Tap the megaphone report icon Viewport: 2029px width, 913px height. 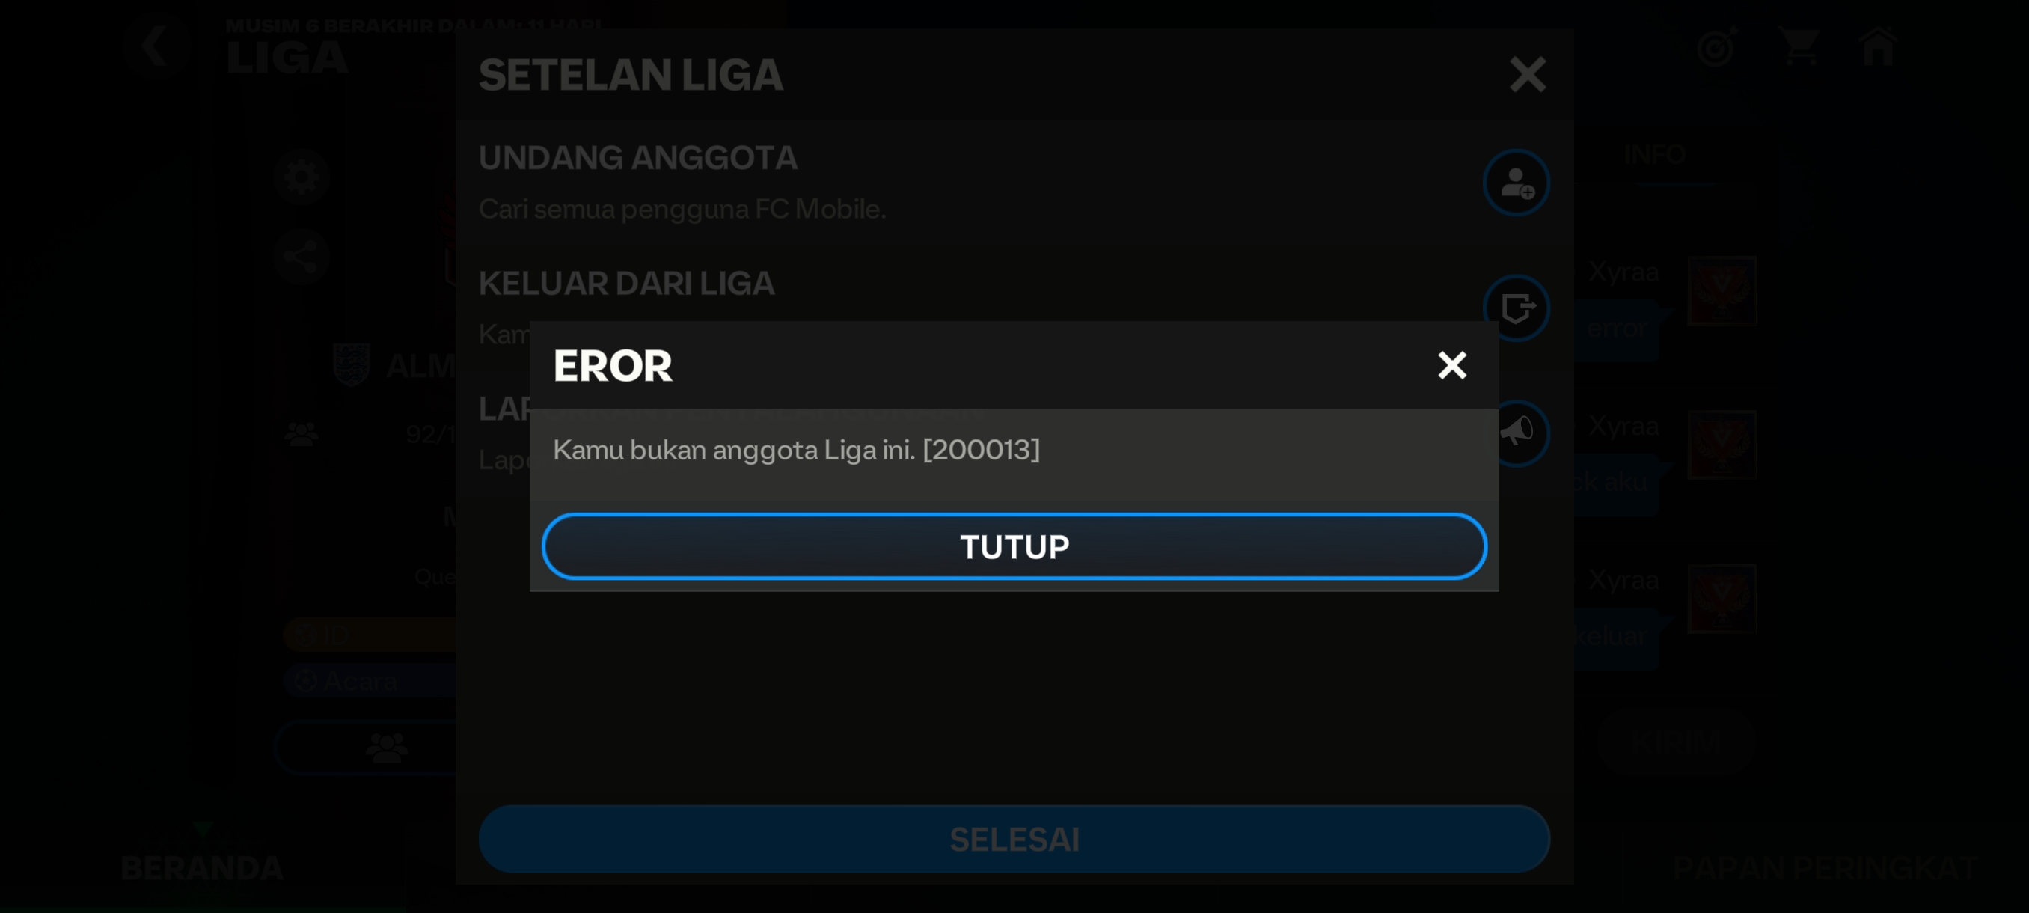[x=1517, y=433]
